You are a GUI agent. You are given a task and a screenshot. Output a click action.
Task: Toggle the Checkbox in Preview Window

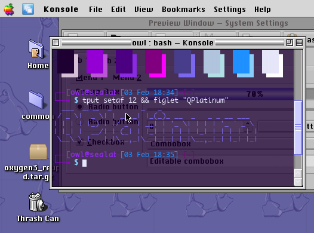click(x=80, y=142)
